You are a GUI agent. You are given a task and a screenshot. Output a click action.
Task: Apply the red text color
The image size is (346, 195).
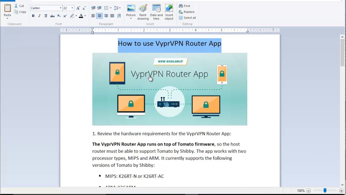(x=81, y=16)
